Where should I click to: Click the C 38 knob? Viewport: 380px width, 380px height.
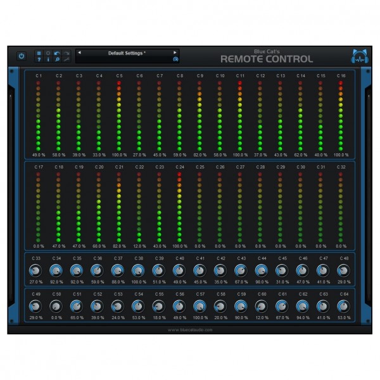pyautogui.click(x=138, y=270)
